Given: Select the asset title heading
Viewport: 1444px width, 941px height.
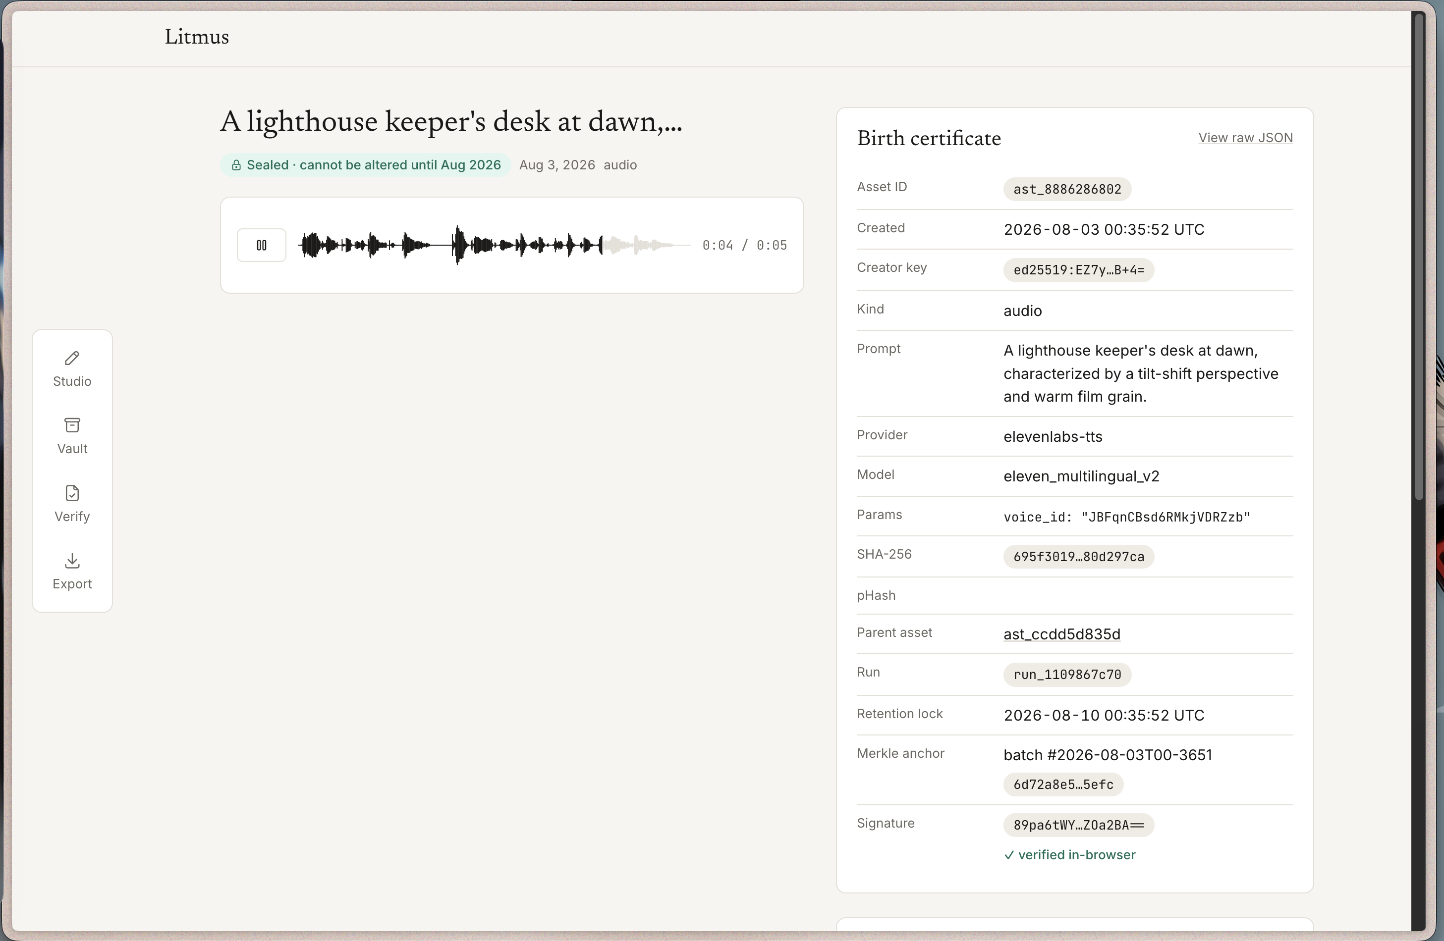Looking at the screenshot, I should 451,121.
